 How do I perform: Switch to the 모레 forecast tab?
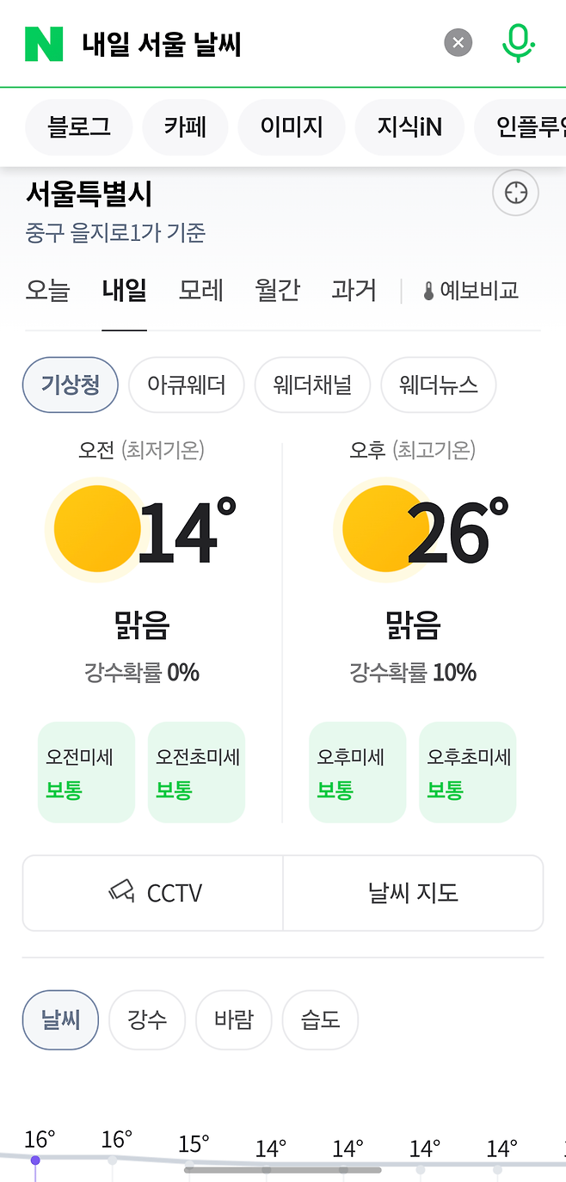(200, 290)
